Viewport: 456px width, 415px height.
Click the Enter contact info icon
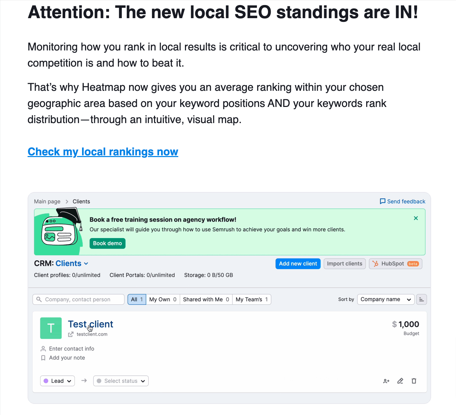click(43, 349)
